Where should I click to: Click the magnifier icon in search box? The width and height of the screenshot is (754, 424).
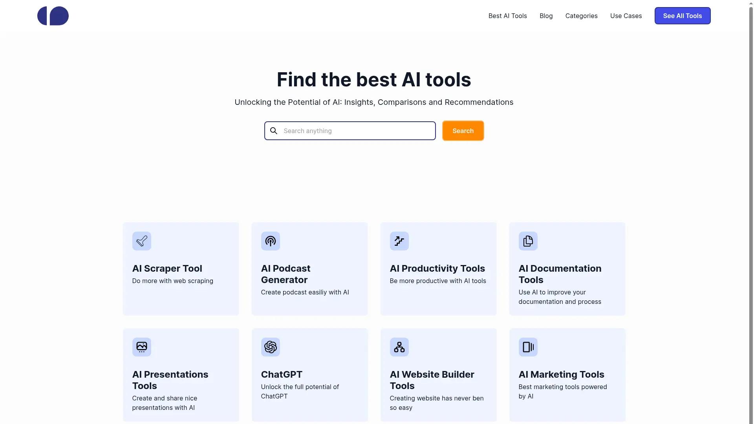[x=274, y=131]
